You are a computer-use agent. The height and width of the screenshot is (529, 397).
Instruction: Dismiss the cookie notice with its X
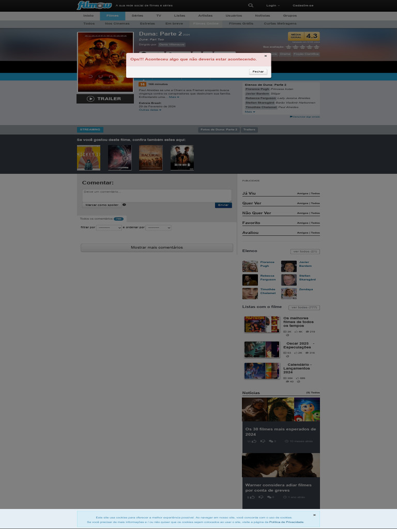point(314,515)
